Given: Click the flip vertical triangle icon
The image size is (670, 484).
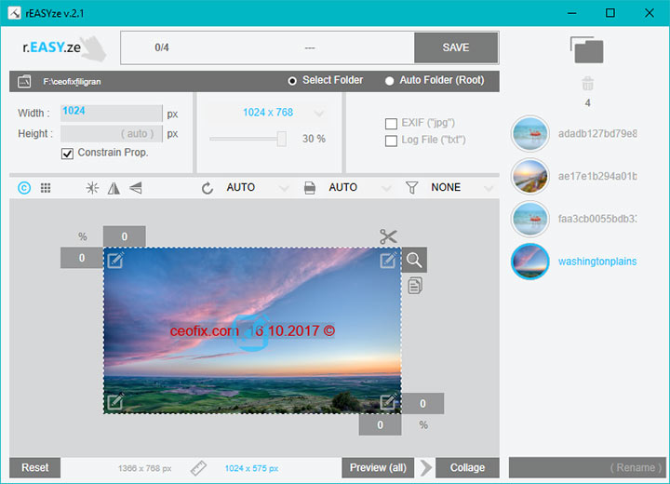Looking at the screenshot, I should 136,188.
